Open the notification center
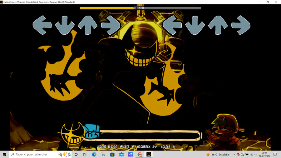The width and height of the screenshot is (281, 158). [x=275, y=155]
